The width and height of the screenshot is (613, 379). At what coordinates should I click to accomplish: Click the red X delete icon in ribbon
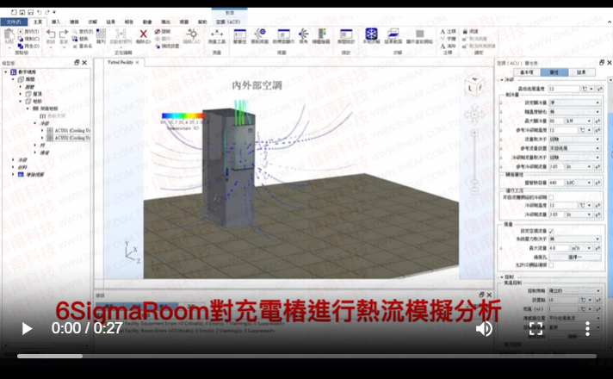[x=144, y=34]
